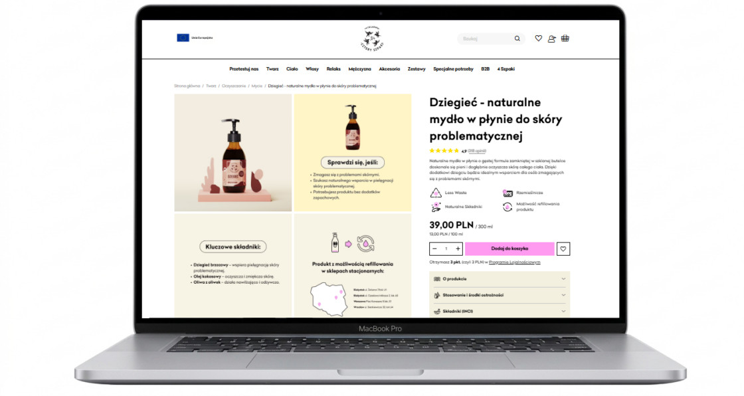Add product to favorites with heart button
This screenshot has width=744, height=396.
click(563, 249)
